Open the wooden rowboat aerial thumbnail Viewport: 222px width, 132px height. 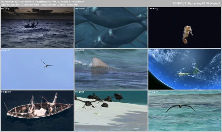click(x=37, y=111)
